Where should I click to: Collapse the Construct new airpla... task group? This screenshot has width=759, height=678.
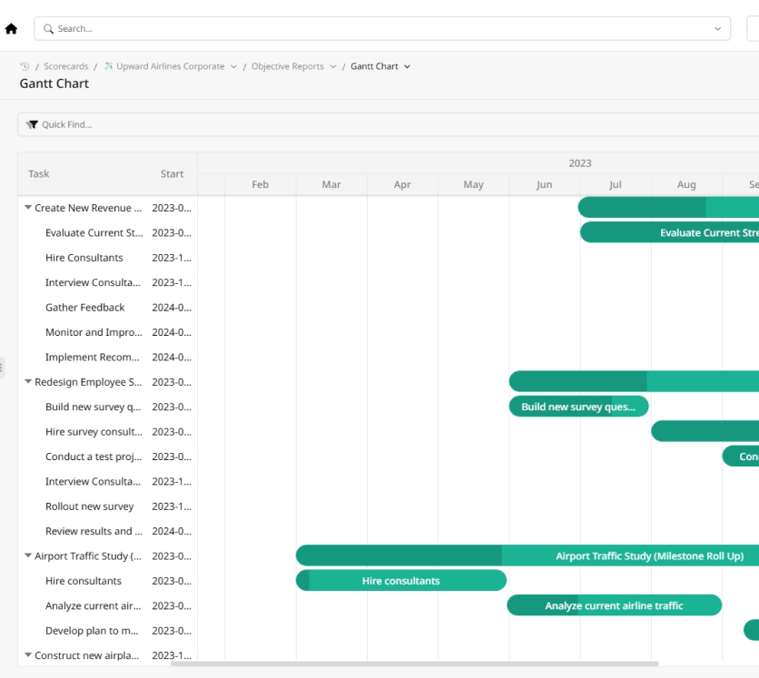(28, 655)
